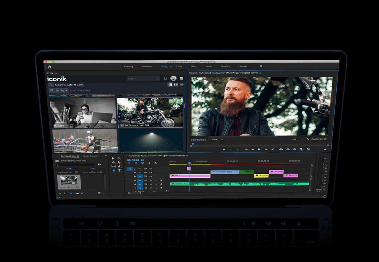This screenshot has height=262, width=379.
Task: Select the Razor tool
Action: pyautogui.click(x=119, y=162)
